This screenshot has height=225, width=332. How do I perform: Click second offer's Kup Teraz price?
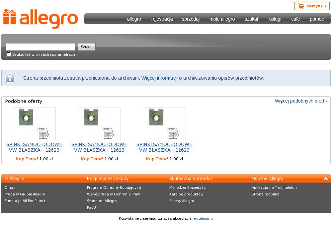tap(99, 159)
